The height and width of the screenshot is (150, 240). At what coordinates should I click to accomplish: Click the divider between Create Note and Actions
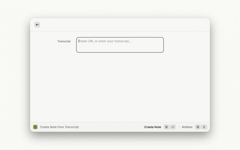click(179, 127)
